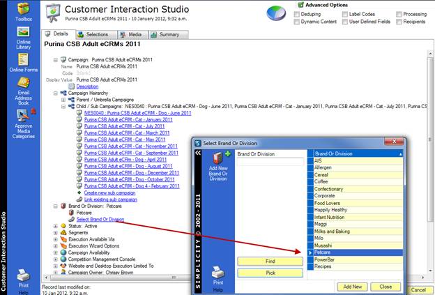Open the Dog - December 2011 campaign link

pos(132,173)
